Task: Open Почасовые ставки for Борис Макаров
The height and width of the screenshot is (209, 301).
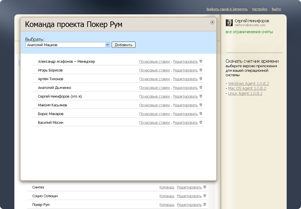Action: (x=154, y=114)
